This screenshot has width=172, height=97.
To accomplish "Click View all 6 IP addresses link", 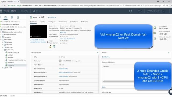I will click(x=67, y=39).
